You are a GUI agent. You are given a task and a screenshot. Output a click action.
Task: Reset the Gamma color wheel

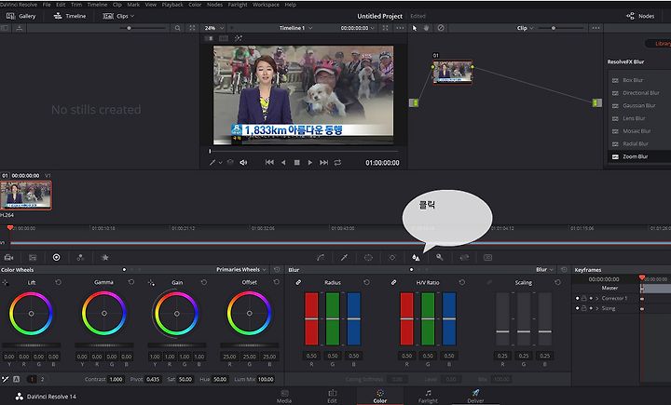click(x=131, y=282)
